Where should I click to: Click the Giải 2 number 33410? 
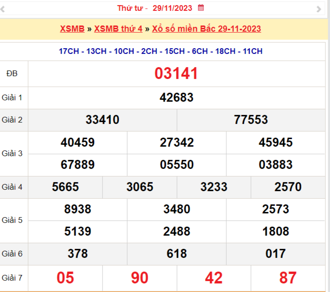(102, 120)
